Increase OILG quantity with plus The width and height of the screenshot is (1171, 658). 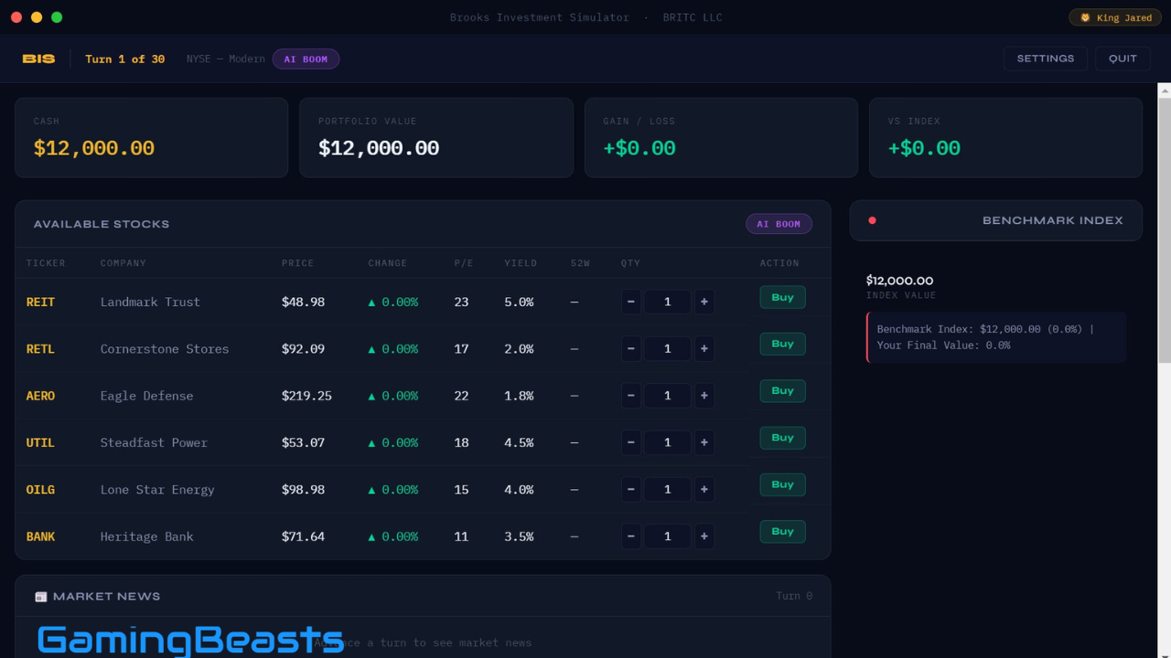(704, 489)
